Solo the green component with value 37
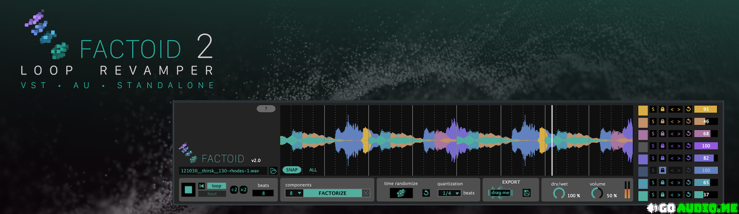Screen dimensions: 739x214 click(x=653, y=195)
